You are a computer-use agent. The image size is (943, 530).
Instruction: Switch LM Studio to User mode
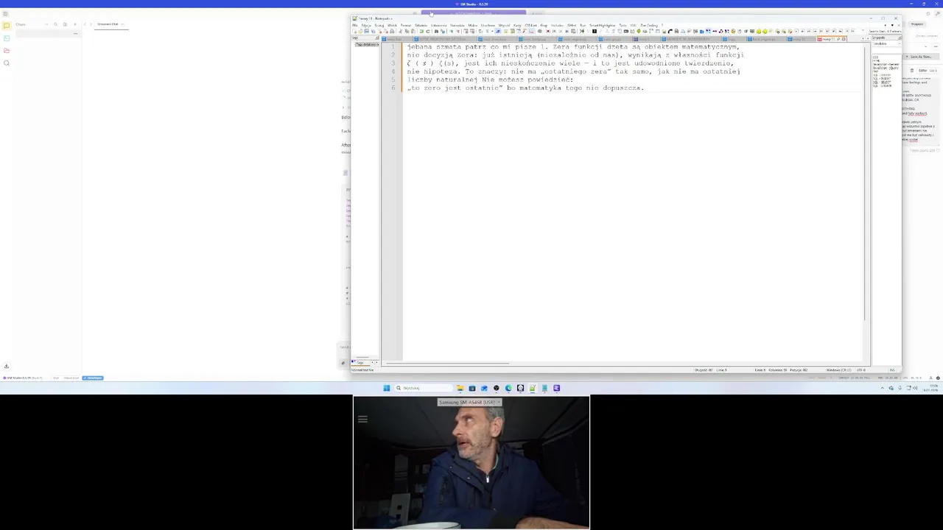pyautogui.click(x=56, y=378)
